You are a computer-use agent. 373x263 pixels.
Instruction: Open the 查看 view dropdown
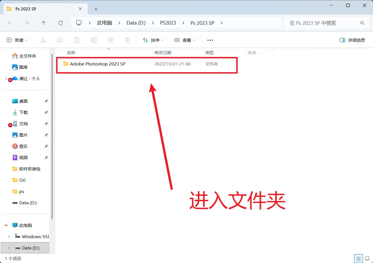(x=185, y=40)
